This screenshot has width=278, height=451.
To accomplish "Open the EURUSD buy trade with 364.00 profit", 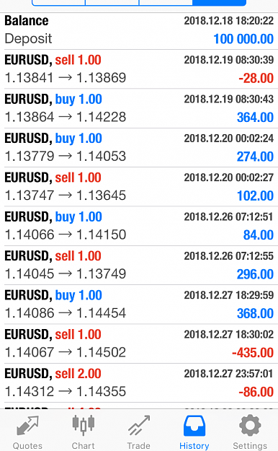I will click(x=139, y=108).
